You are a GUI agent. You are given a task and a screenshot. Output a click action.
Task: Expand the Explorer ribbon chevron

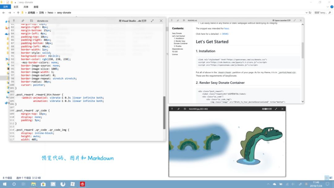[x=328, y=7]
